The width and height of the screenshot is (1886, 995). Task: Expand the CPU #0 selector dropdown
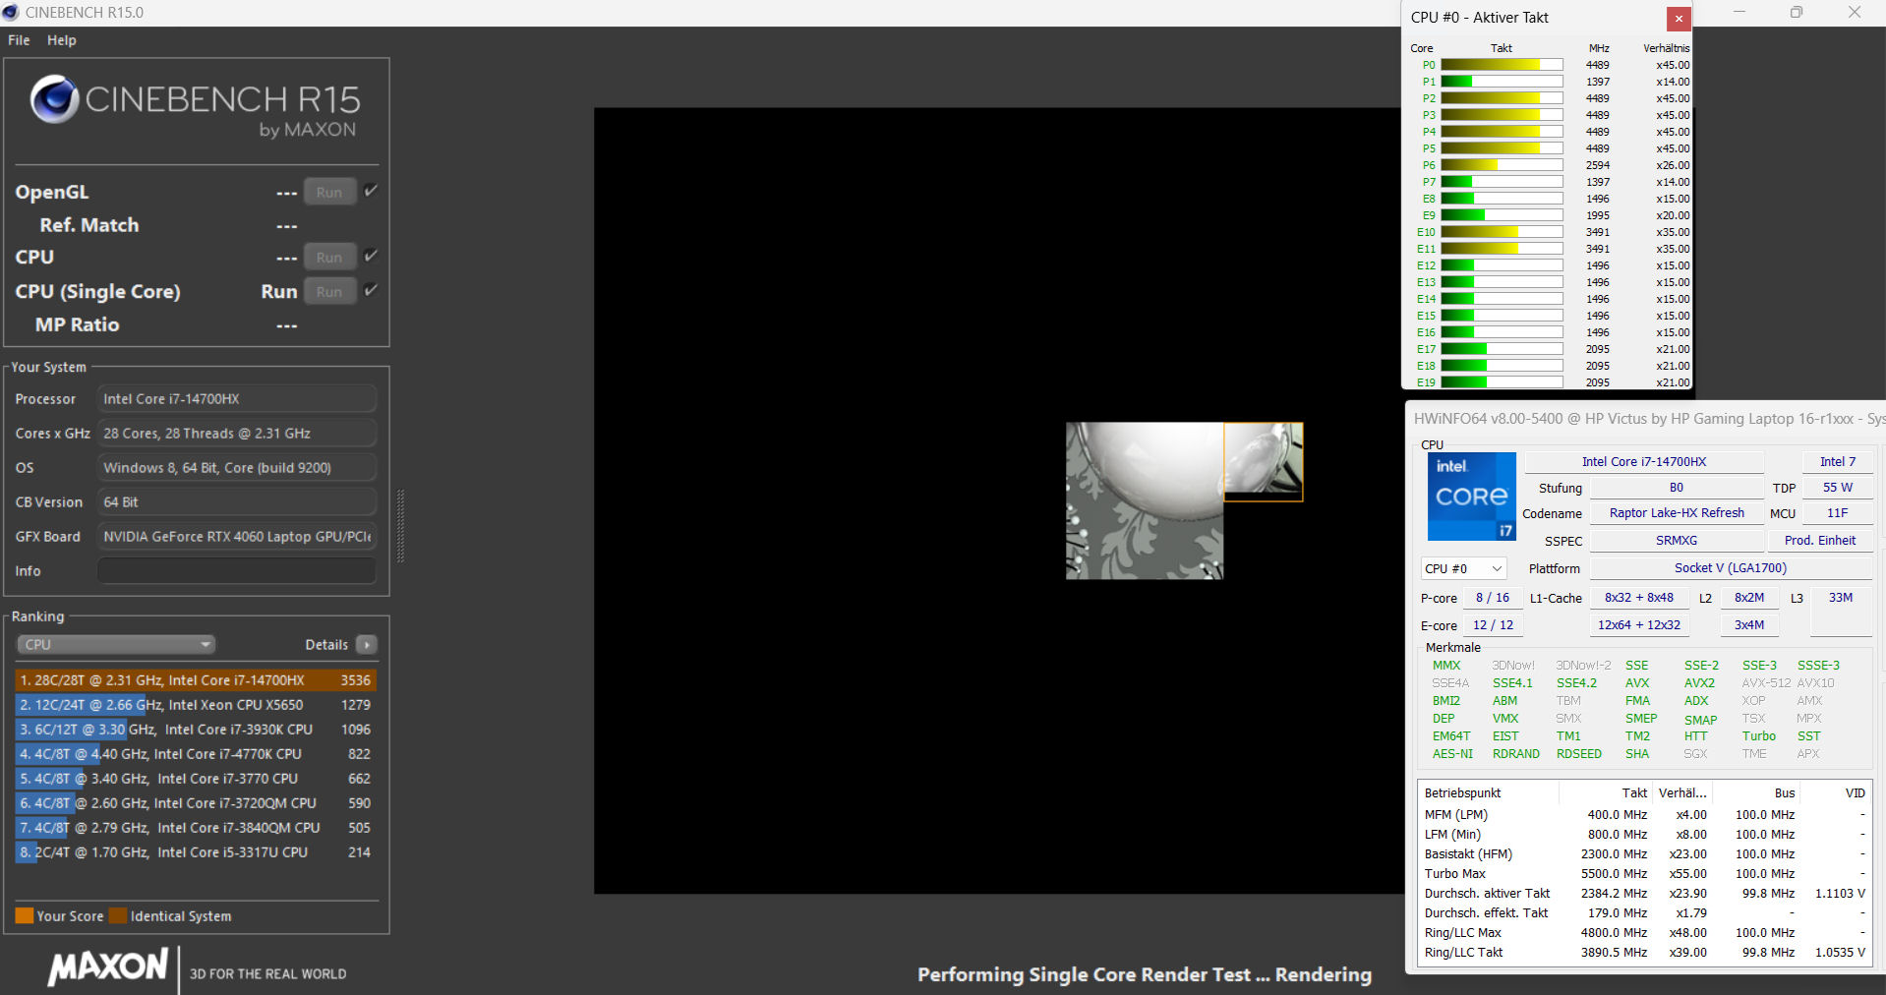coord(1463,568)
